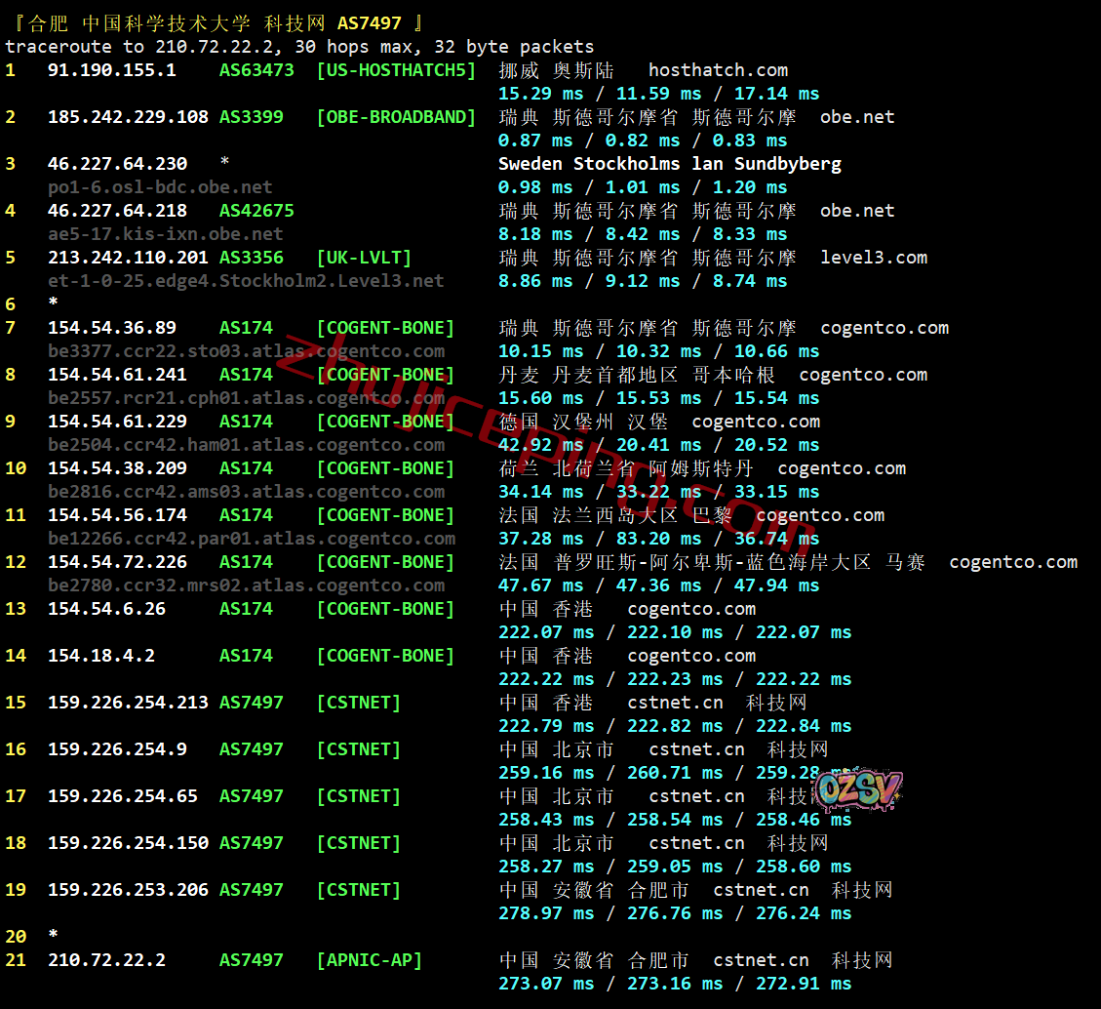Select IP address 154.18.4.2
Image resolution: width=1101 pixels, height=1009 pixels.
(101, 656)
